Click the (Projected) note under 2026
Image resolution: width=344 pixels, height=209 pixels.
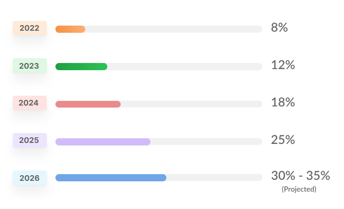299,189
